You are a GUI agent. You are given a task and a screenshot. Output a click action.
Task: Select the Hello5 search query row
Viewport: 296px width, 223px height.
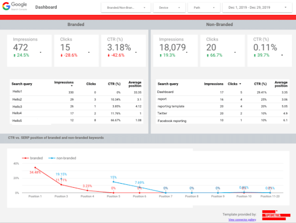pos(76,120)
